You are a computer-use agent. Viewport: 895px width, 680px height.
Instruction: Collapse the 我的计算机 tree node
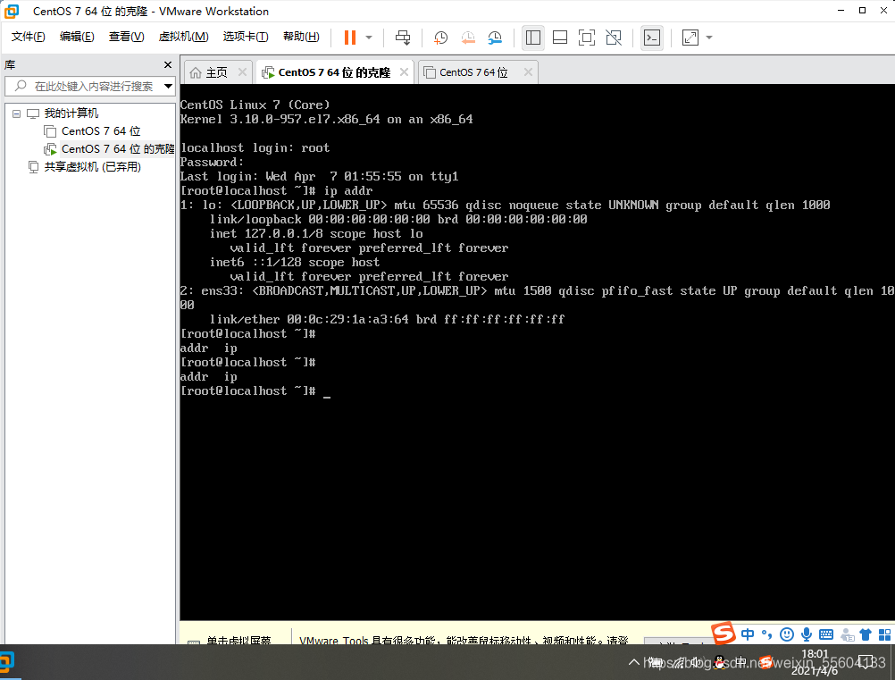[x=17, y=113]
